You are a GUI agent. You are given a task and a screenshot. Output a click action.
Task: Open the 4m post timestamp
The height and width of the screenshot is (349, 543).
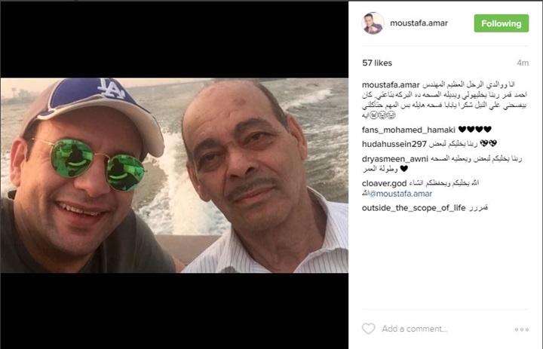[x=523, y=63]
